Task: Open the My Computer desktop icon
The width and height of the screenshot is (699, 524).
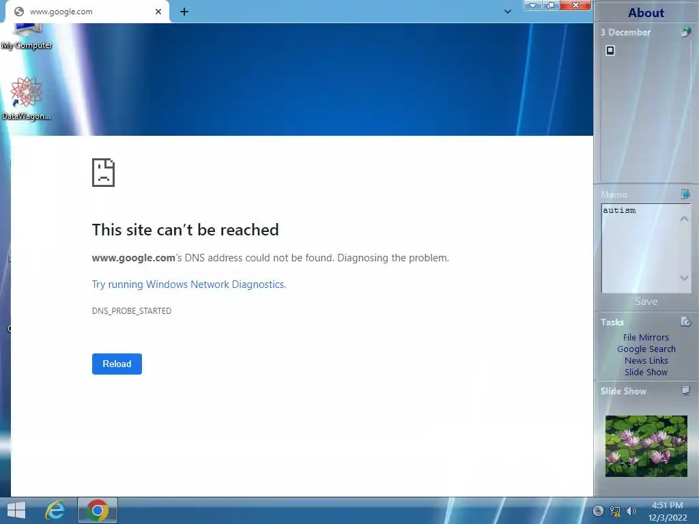Action: tap(27, 37)
